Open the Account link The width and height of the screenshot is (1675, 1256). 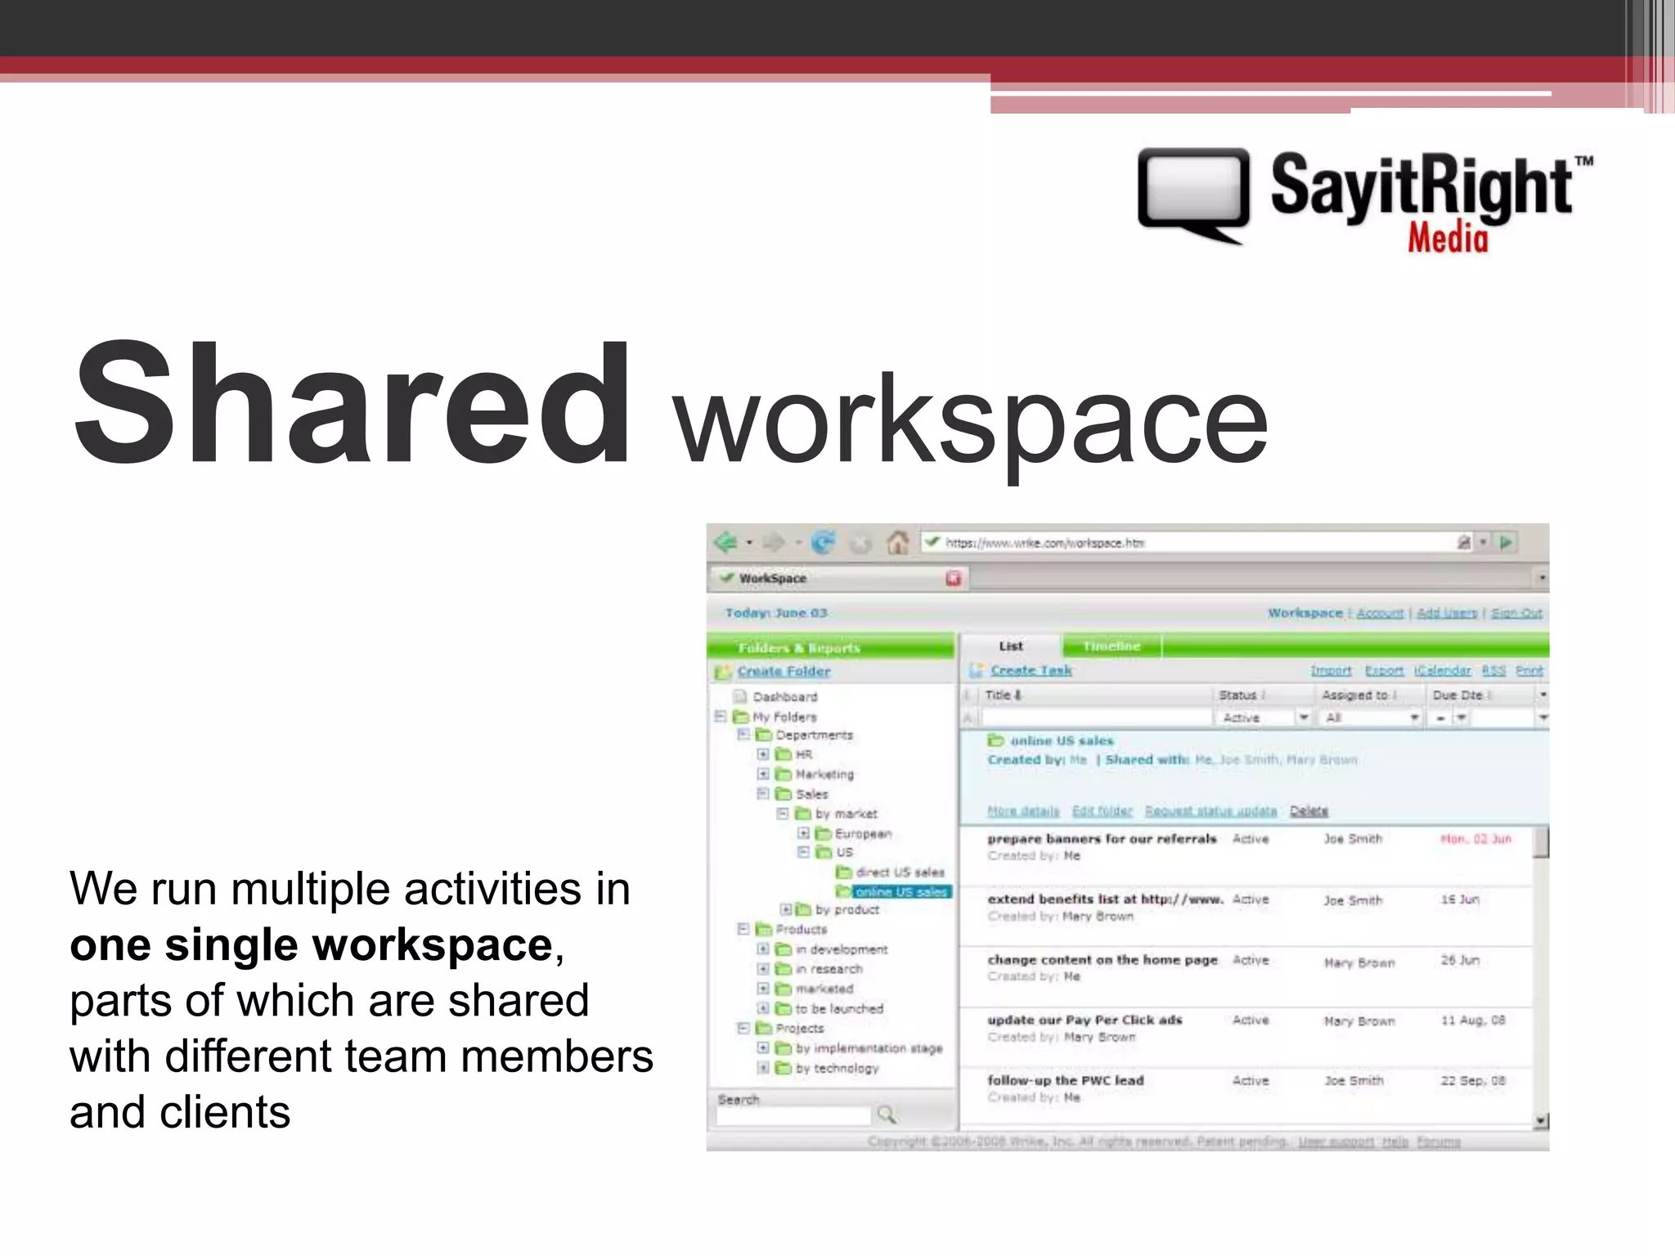pos(1380,613)
